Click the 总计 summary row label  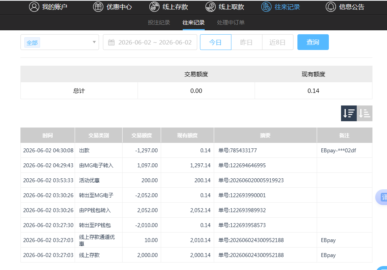tap(79, 91)
